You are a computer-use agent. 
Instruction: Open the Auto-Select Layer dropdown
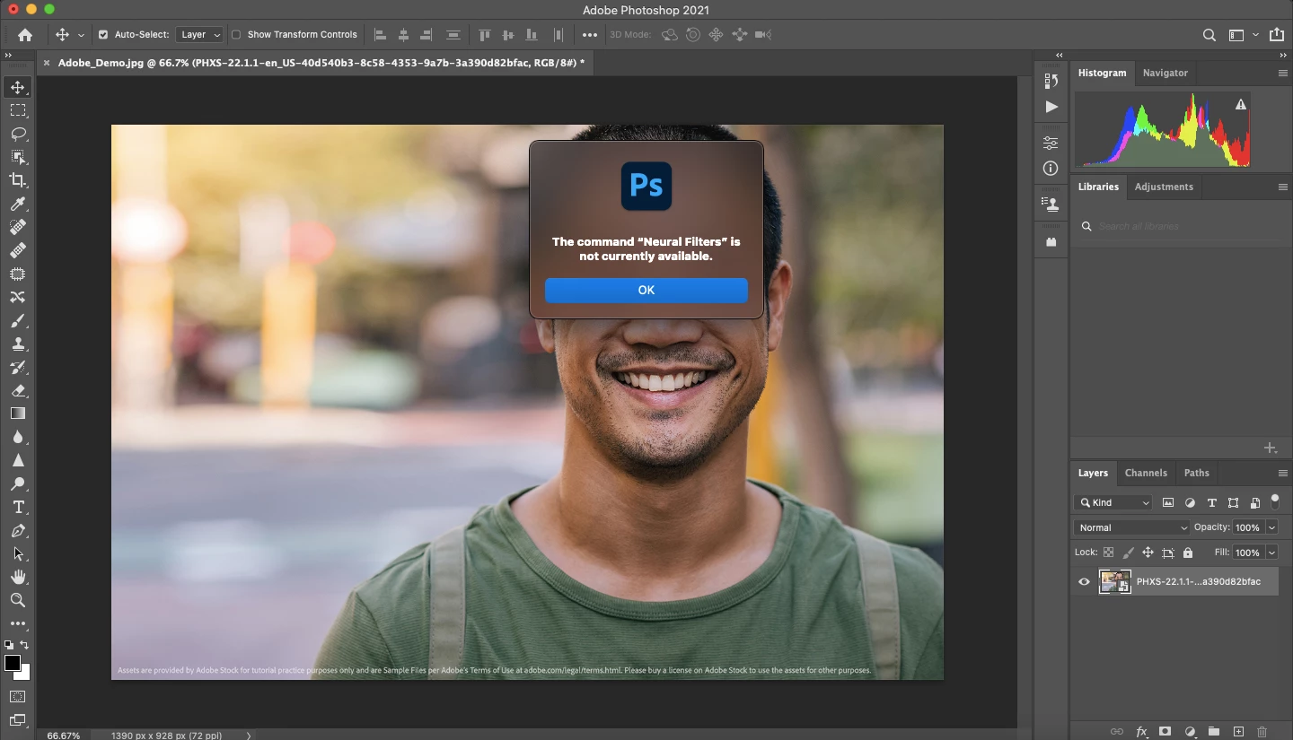[199, 35]
